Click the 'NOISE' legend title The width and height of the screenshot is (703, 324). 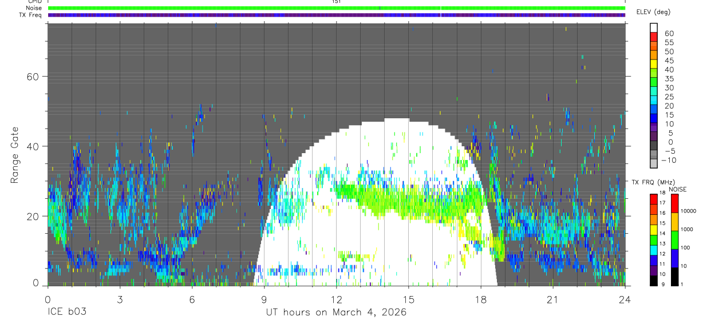click(x=677, y=189)
